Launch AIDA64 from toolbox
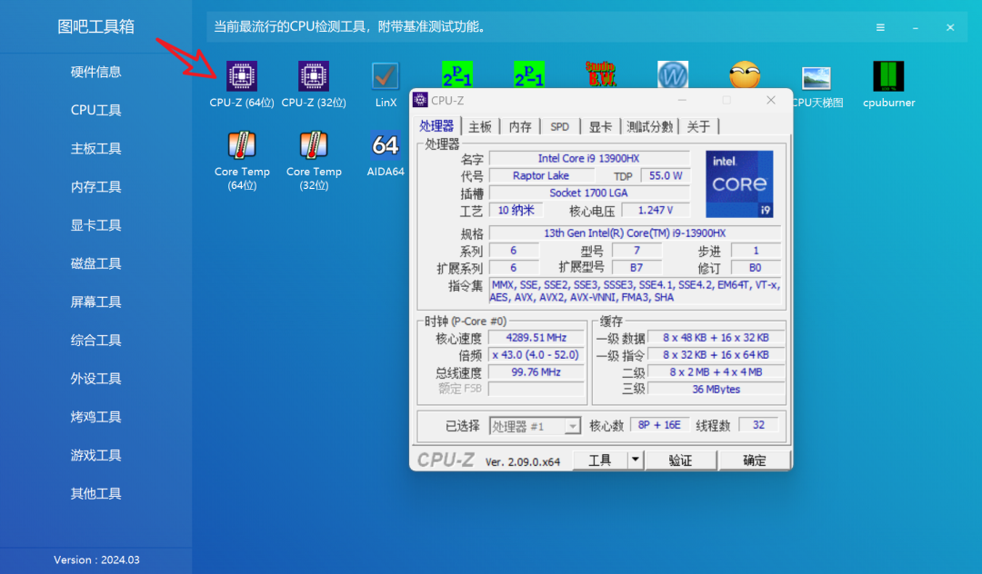This screenshot has height=574, width=982. click(x=386, y=153)
